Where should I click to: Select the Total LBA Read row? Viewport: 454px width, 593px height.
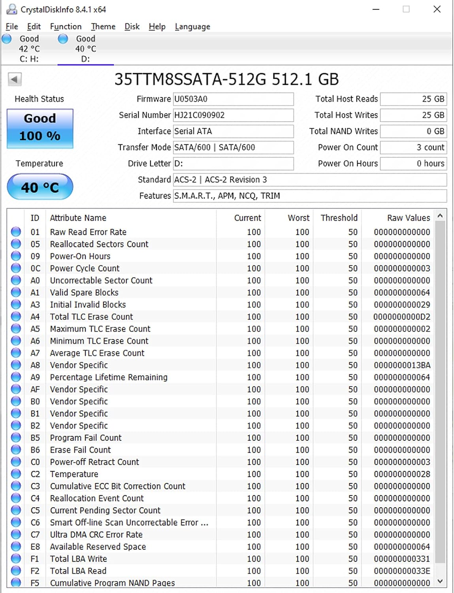[x=221, y=570]
